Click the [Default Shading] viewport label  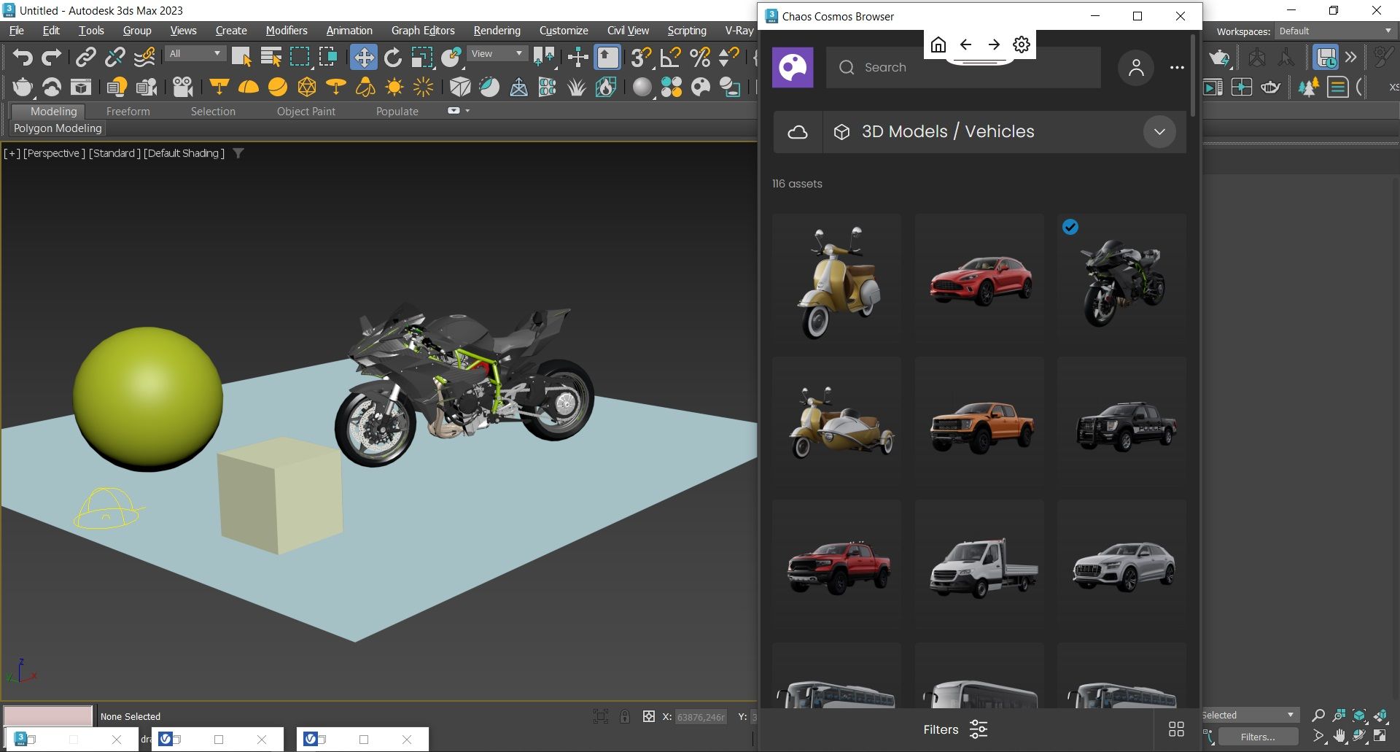(x=184, y=153)
